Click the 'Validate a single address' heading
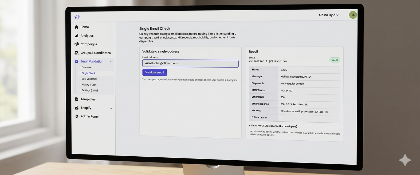The height and width of the screenshot is (175, 420). pyautogui.click(x=161, y=51)
